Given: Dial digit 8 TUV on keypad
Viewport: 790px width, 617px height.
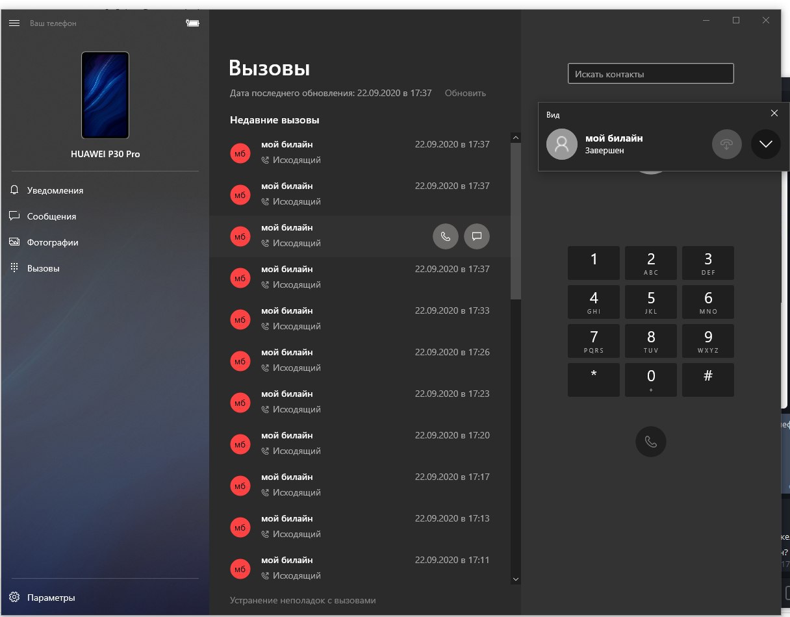Looking at the screenshot, I should point(651,341).
